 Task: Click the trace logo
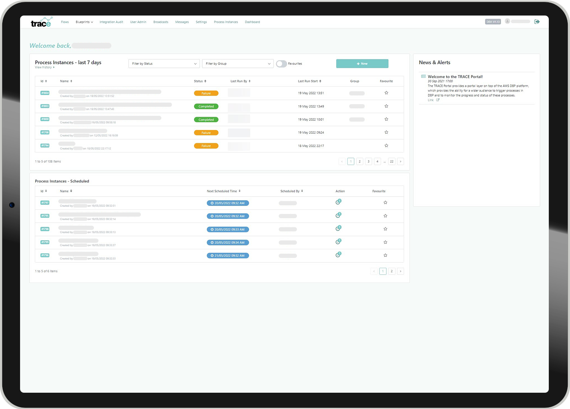click(41, 22)
